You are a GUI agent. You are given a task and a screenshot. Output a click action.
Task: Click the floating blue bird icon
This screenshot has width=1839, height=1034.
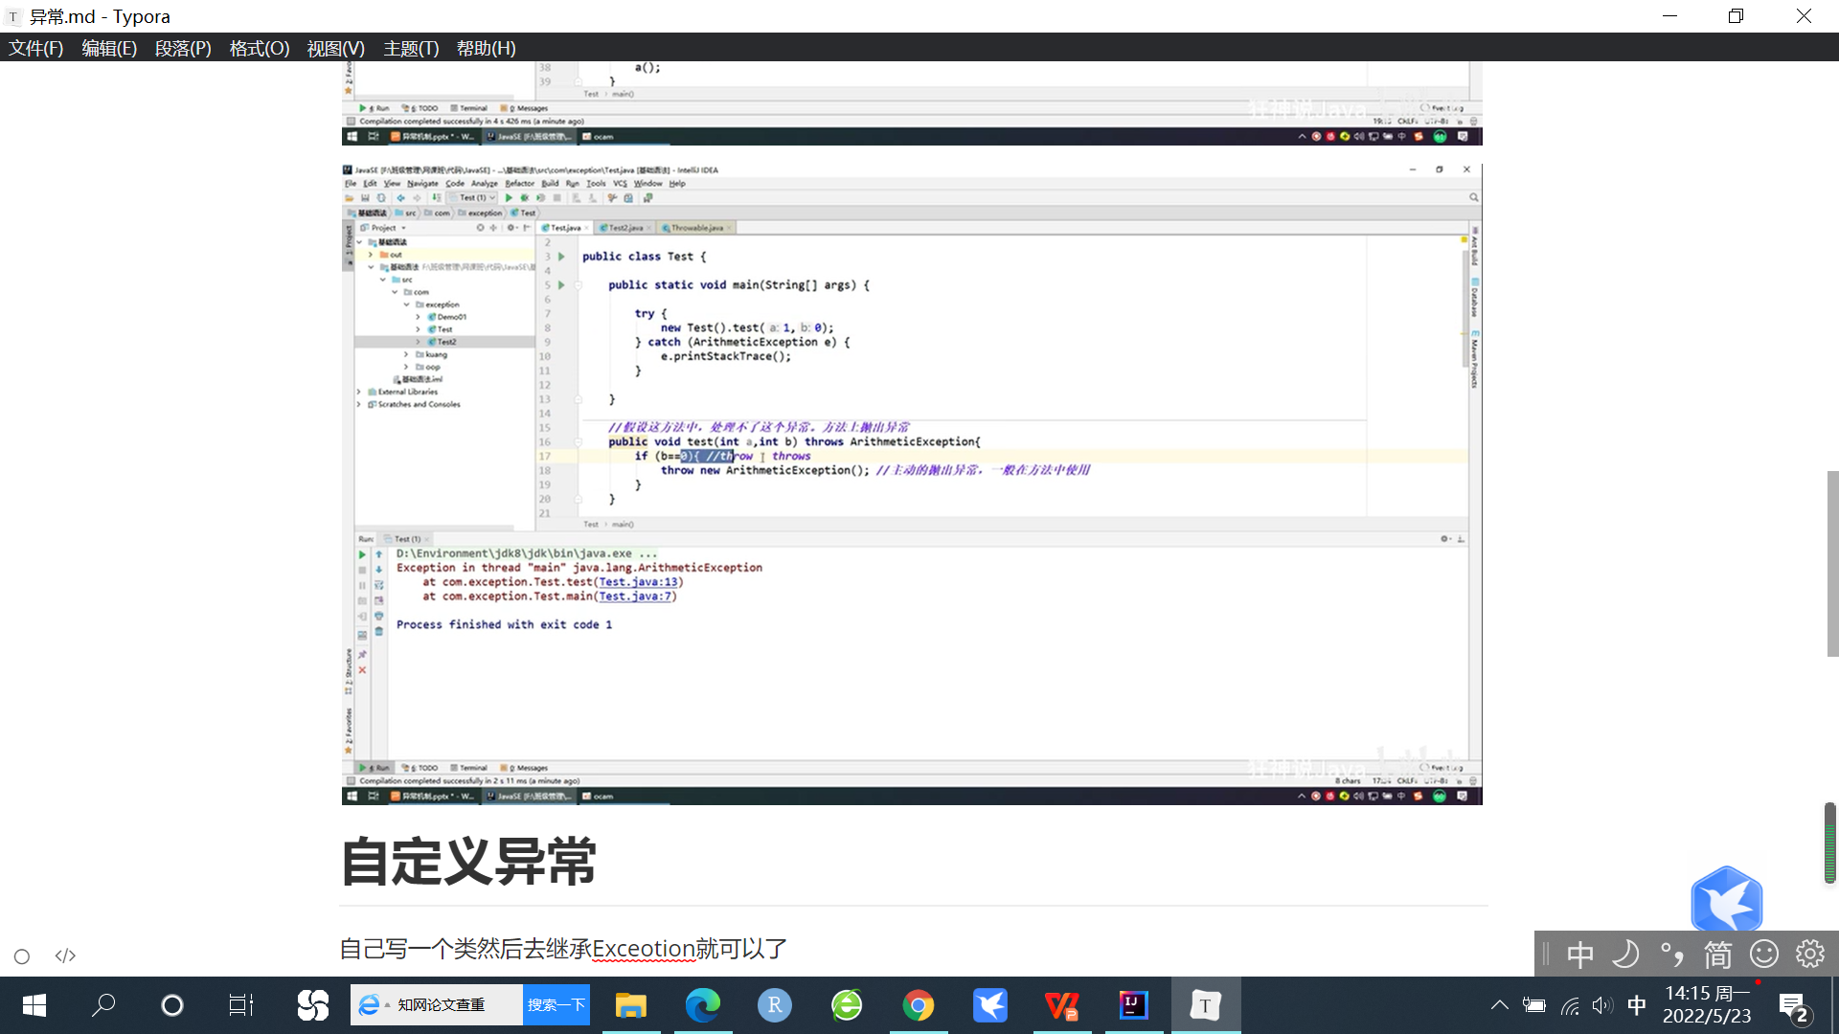[x=1726, y=900]
